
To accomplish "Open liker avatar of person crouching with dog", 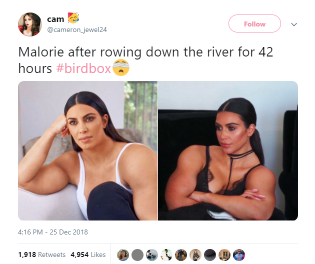I will click(152, 255).
